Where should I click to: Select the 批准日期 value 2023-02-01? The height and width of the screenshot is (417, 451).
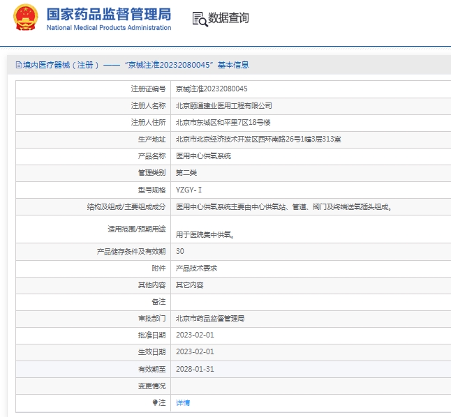coord(195,335)
